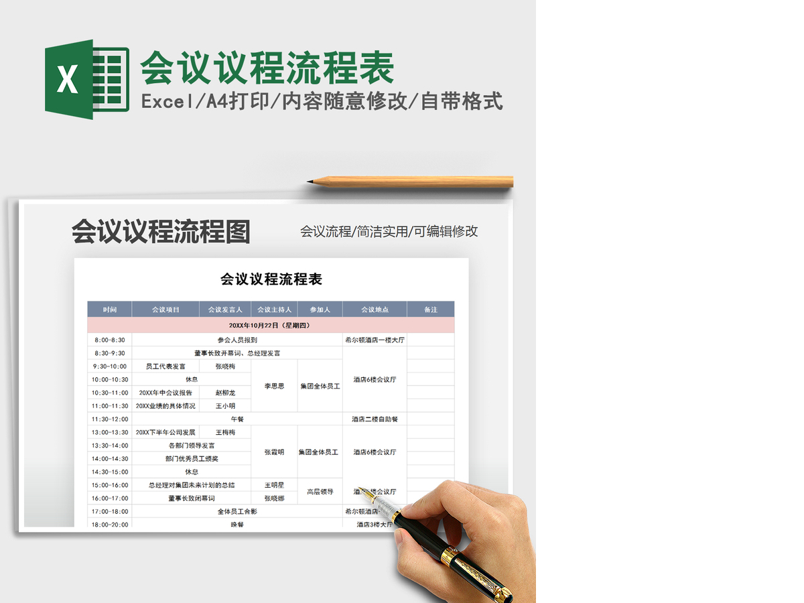Select the 备注 column header
Viewport: 804px width, 603px height.
click(x=431, y=310)
